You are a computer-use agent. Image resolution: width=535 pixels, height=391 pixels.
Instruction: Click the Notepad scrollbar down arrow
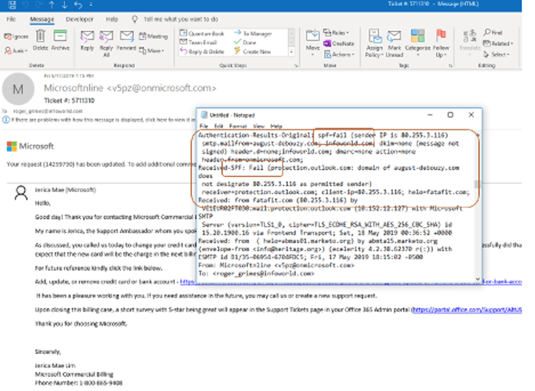coord(478,279)
